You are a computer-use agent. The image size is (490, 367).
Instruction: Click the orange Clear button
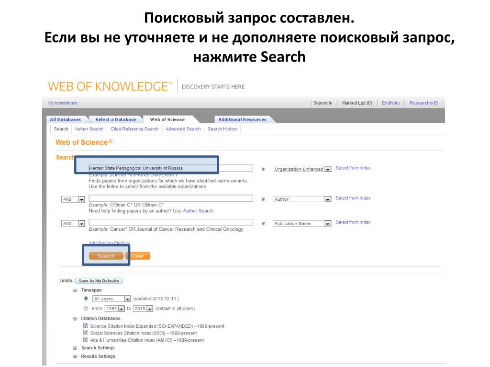pyautogui.click(x=138, y=256)
